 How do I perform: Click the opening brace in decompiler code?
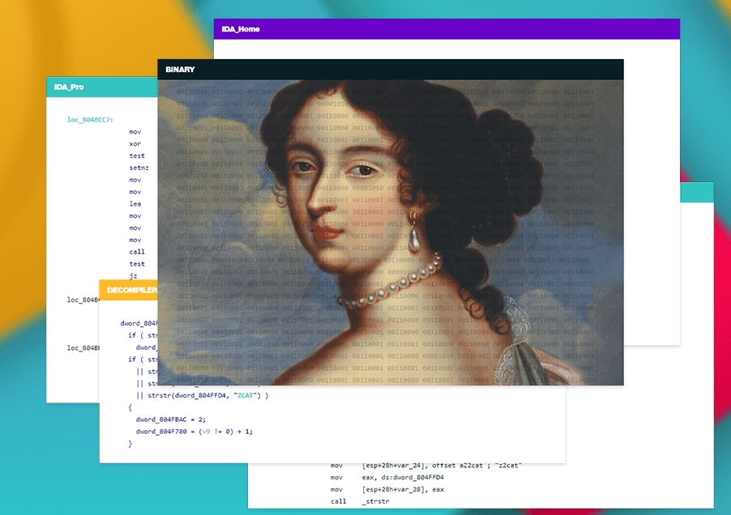tap(130, 407)
